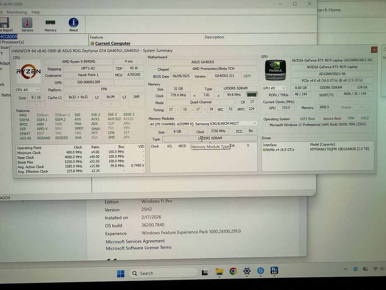The image size is (386, 290).
Task: Open the Memory tool in HWiNFO toolbar
Action: point(50,25)
